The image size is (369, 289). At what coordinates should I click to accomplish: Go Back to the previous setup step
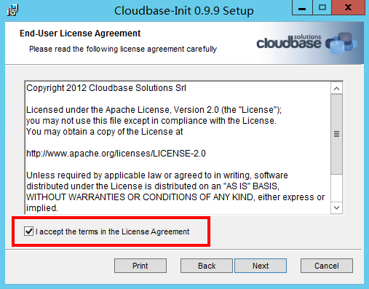click(x=207, y=266)
